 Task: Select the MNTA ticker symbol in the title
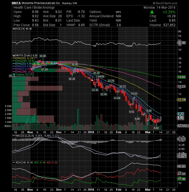coord(16,3)
